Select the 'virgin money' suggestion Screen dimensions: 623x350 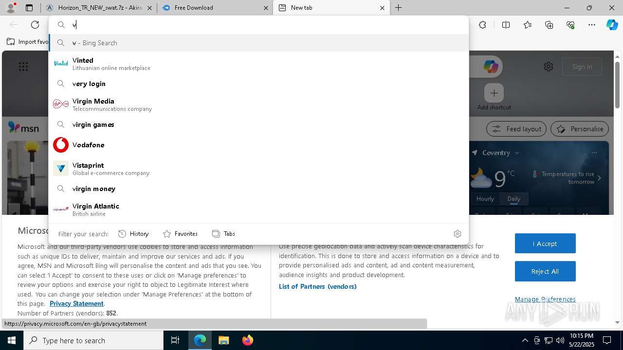(x=258, y=189)
